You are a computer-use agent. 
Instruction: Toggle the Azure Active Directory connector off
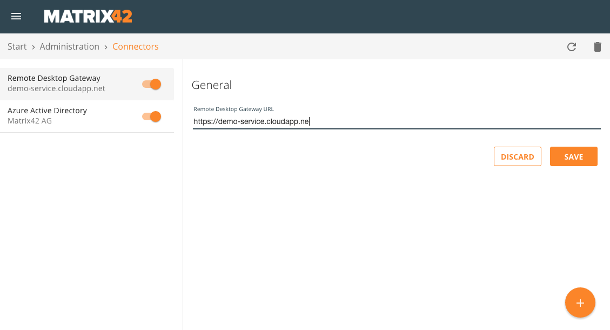151,116
